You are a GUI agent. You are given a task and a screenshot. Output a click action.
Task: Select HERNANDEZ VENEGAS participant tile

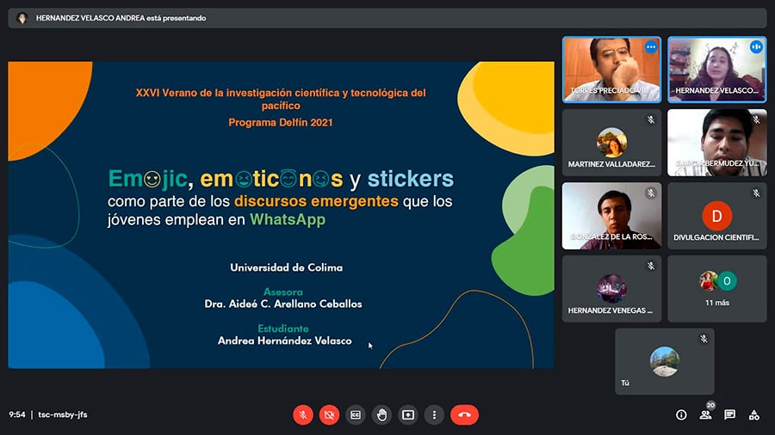pyautogui.click(x=612, y=289)
